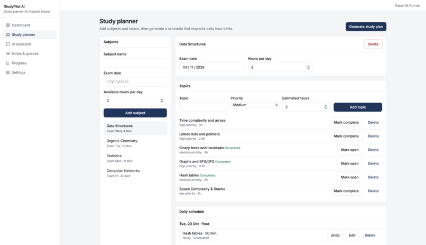Select the Computer Networks subject
The image size is (426, 245).
[x=135, y=173]
